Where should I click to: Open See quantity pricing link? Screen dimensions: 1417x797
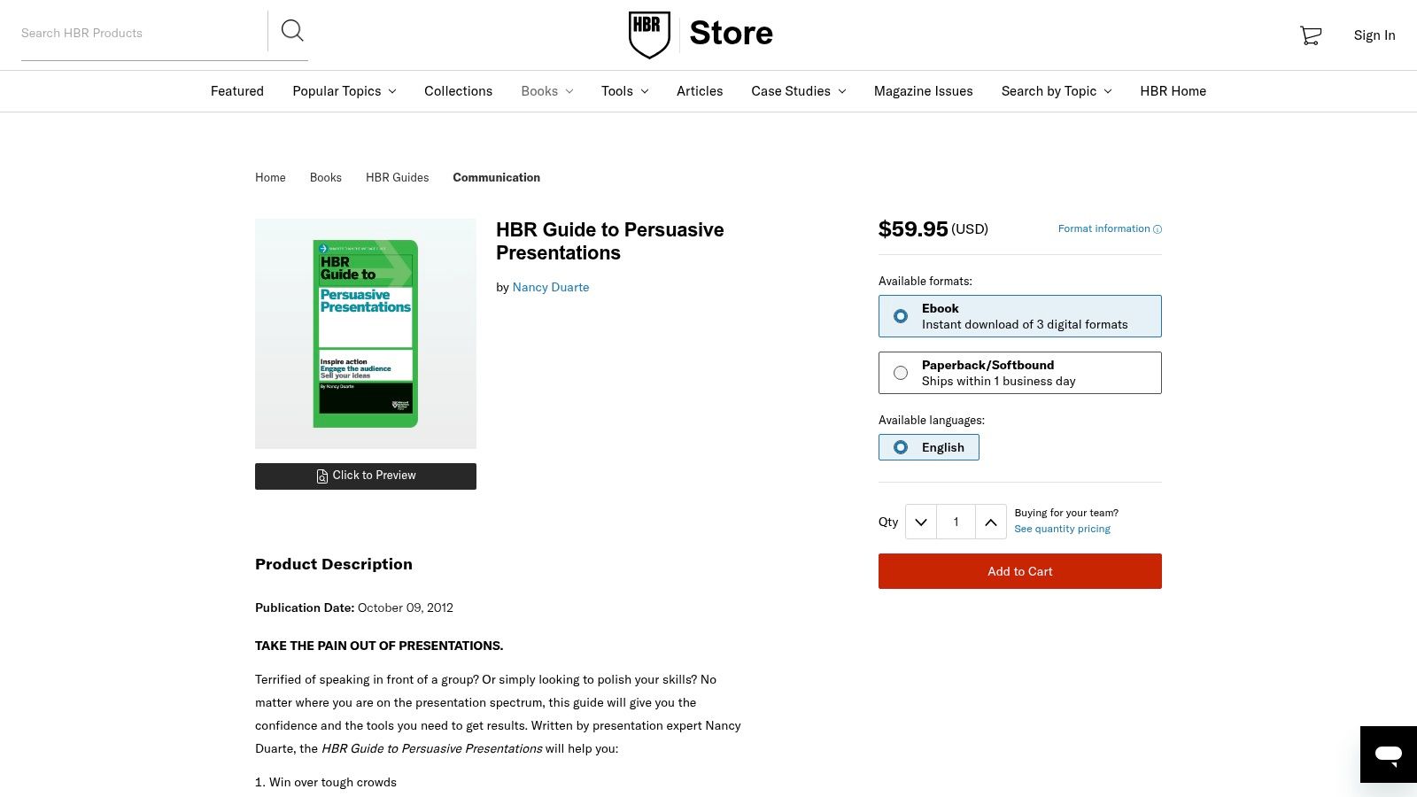click(1062, 529)
